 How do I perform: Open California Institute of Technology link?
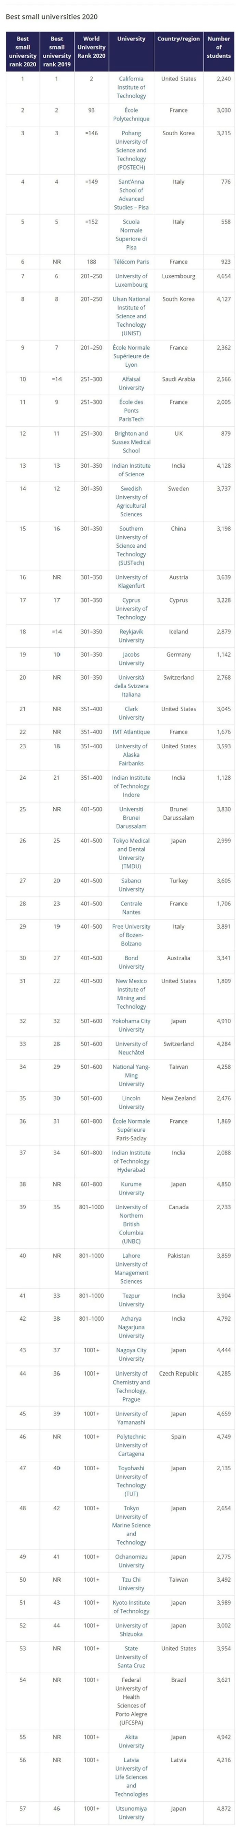[x=131, y=87]
